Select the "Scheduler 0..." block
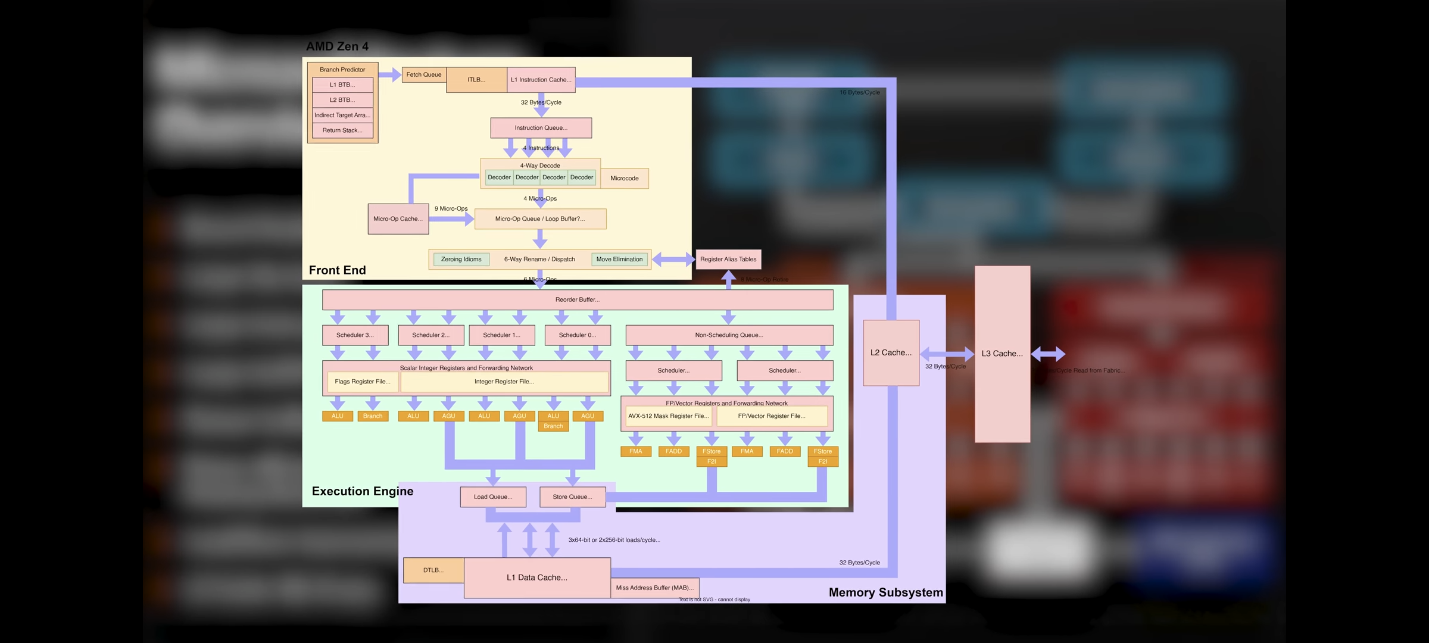 click(578, 335)
